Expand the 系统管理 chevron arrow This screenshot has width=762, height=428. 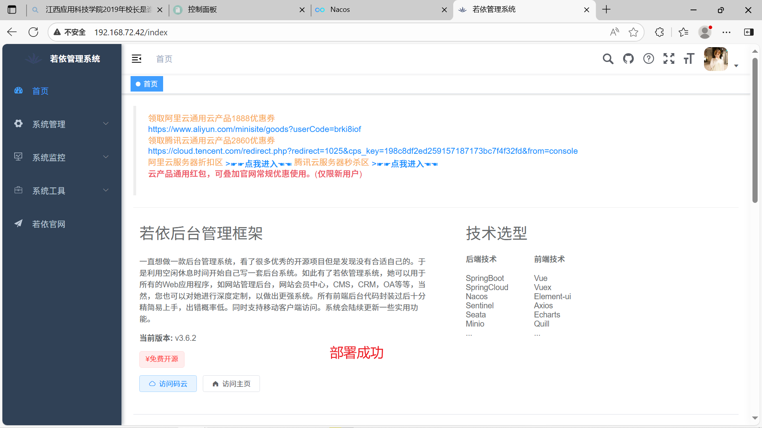(106, 124)
